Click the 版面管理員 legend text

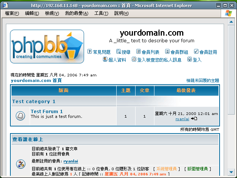click(197, 169)
